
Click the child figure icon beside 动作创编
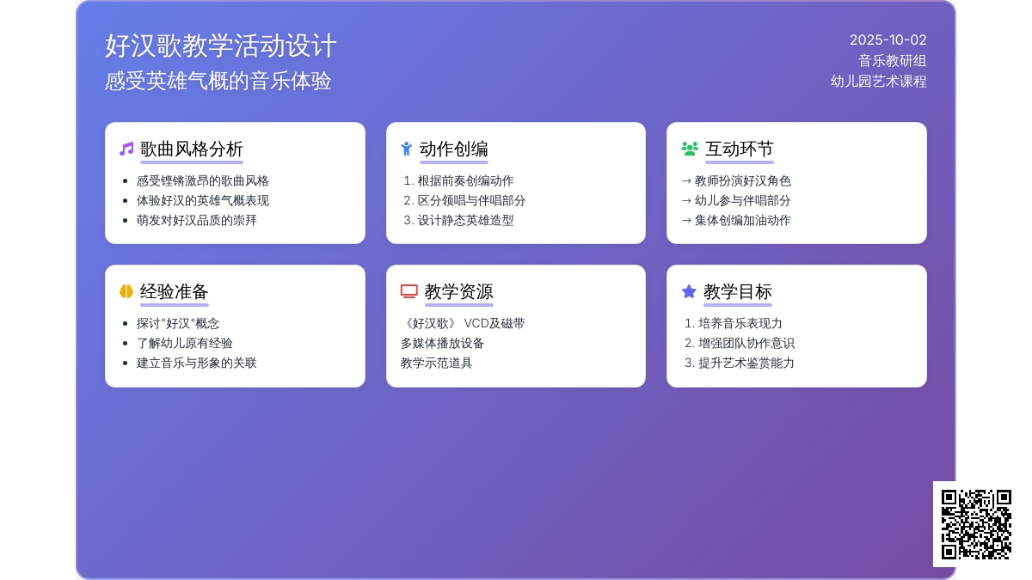pyautogui.click(x=407, y=150)
